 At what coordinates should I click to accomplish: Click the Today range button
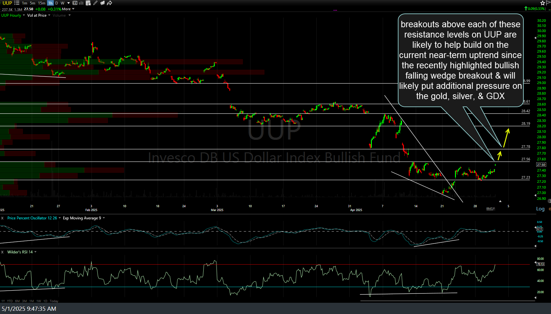(x=54, y=301)
